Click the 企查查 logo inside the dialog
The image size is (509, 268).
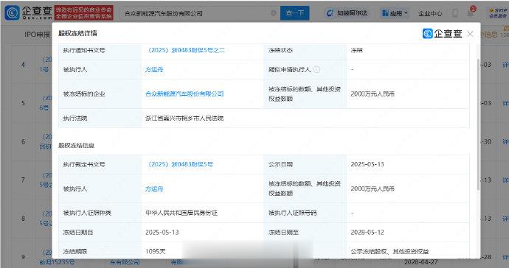[x=442, y=33]
